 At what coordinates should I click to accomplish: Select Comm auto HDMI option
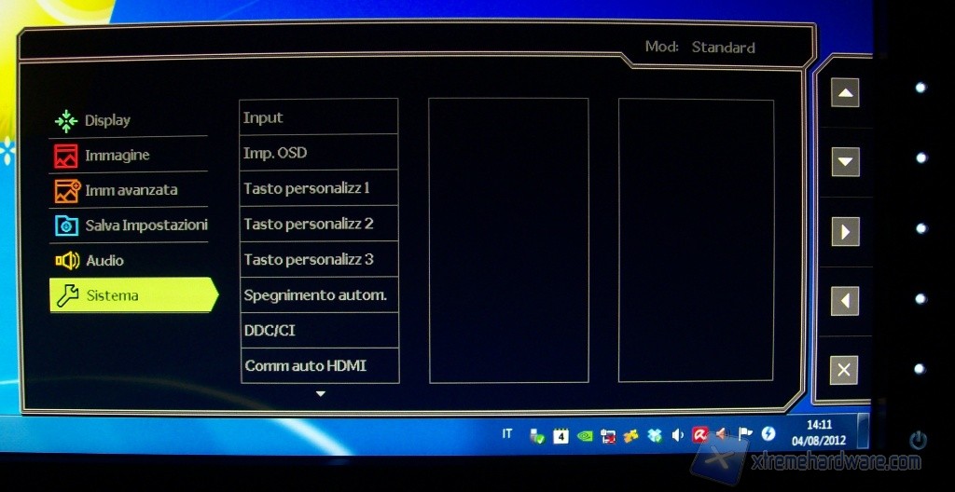(318, 365)
